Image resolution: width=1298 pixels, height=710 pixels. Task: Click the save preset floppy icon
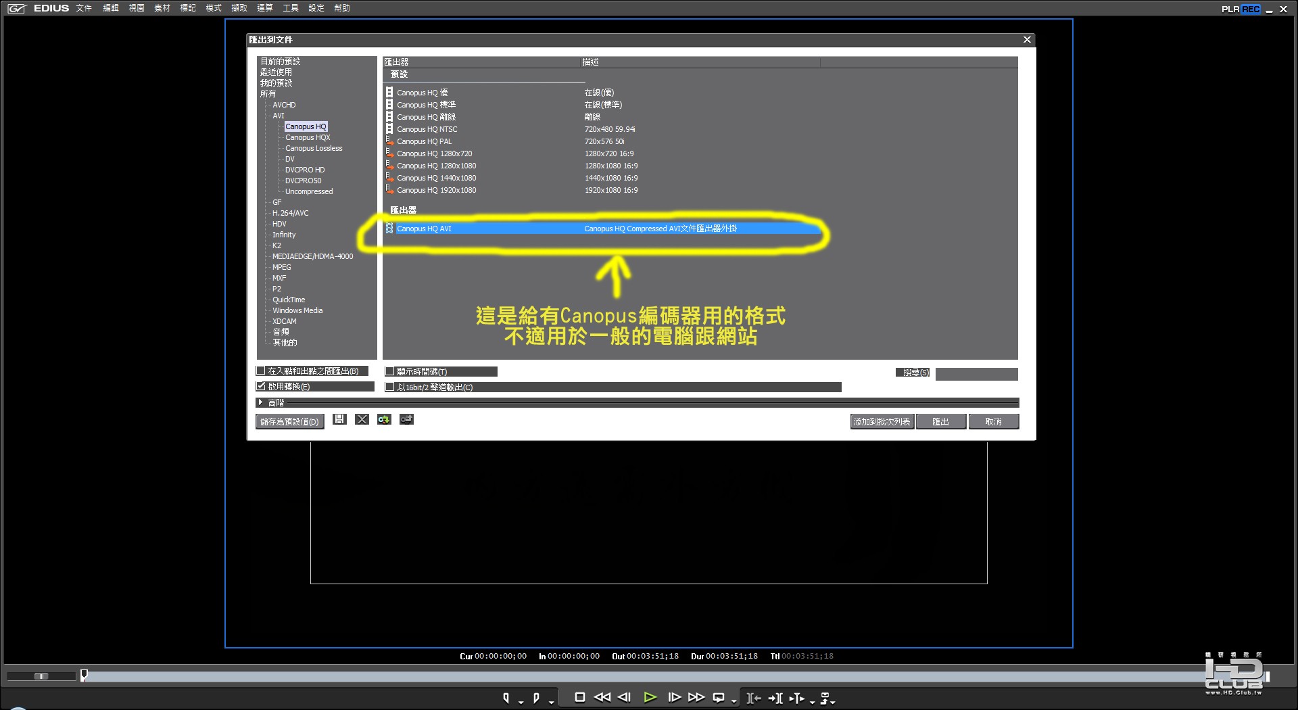tap(339, 420)
